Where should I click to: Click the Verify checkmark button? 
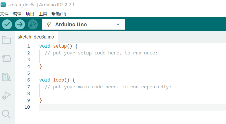[x=7, y=25]
